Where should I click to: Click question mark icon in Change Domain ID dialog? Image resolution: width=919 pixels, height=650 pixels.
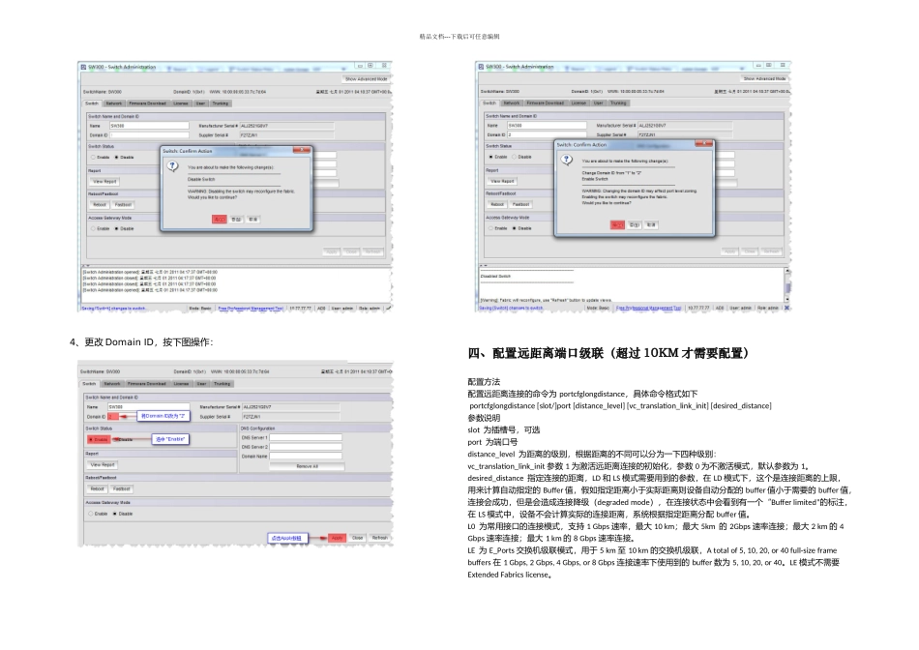coord(567,160)
